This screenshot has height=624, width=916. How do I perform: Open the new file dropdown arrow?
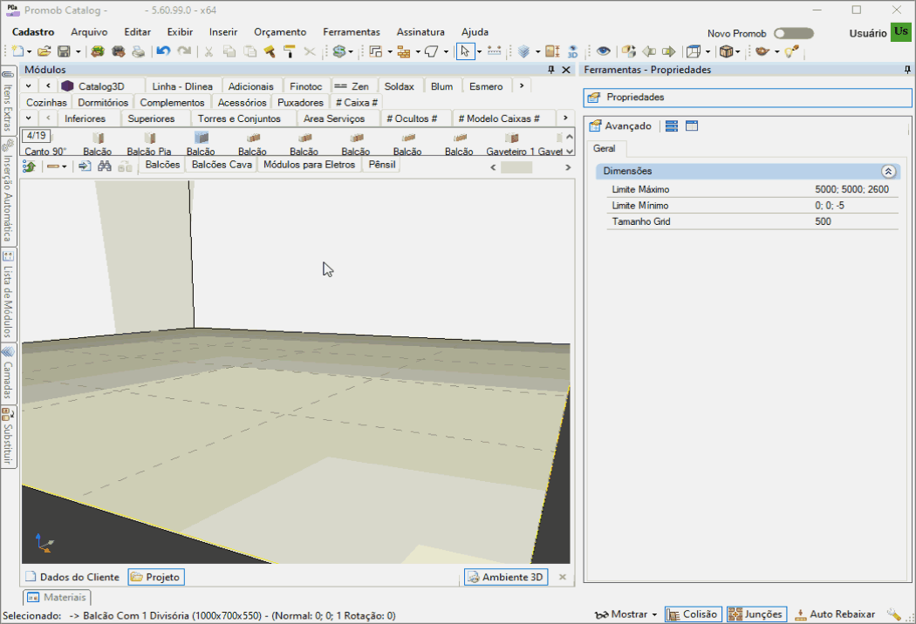[29, 52]
